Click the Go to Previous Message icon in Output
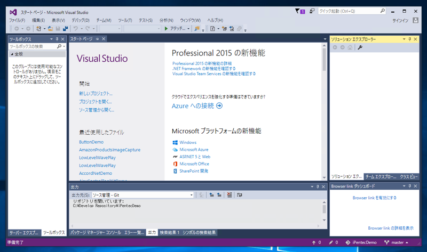The width and height of the screenshot is (427, 252). pos(211,195)
